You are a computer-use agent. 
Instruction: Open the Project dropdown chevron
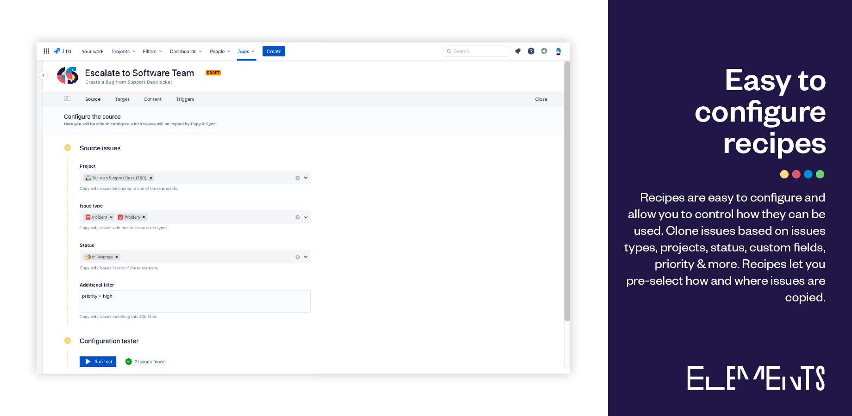click(x=306, y=178)
